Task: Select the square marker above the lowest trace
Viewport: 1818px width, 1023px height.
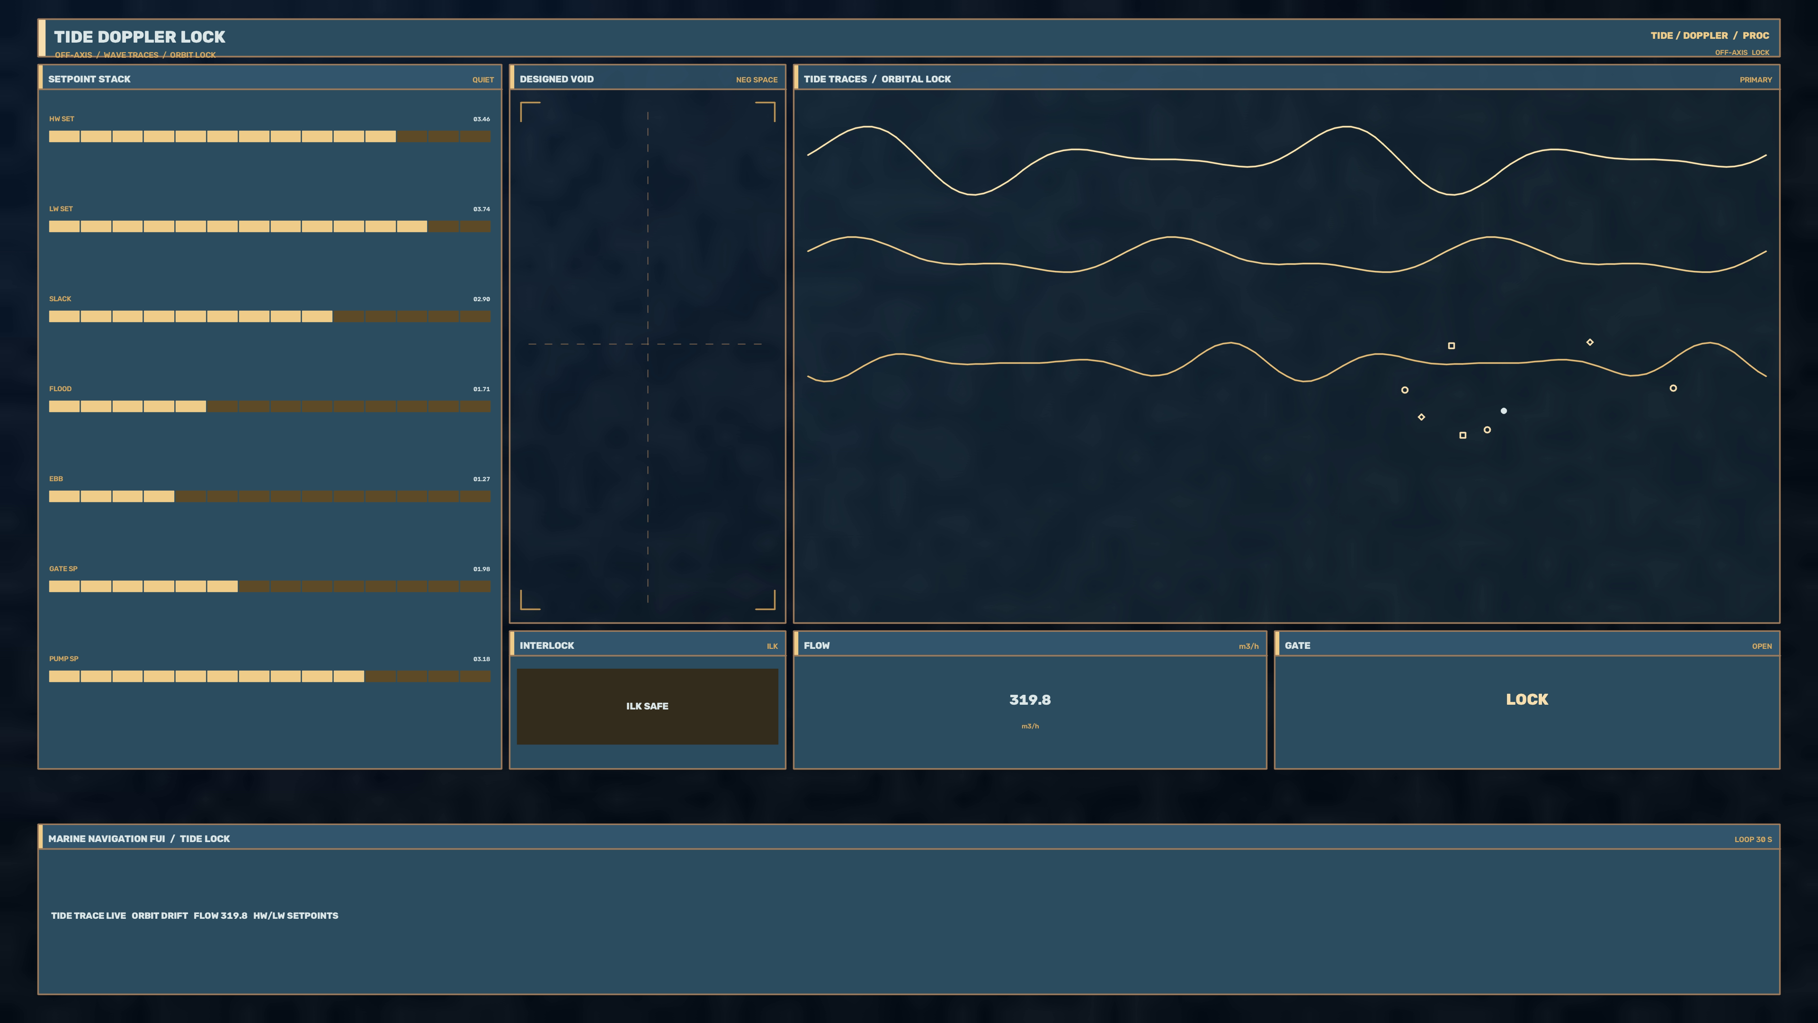Action: click(x=1451, y=346)
